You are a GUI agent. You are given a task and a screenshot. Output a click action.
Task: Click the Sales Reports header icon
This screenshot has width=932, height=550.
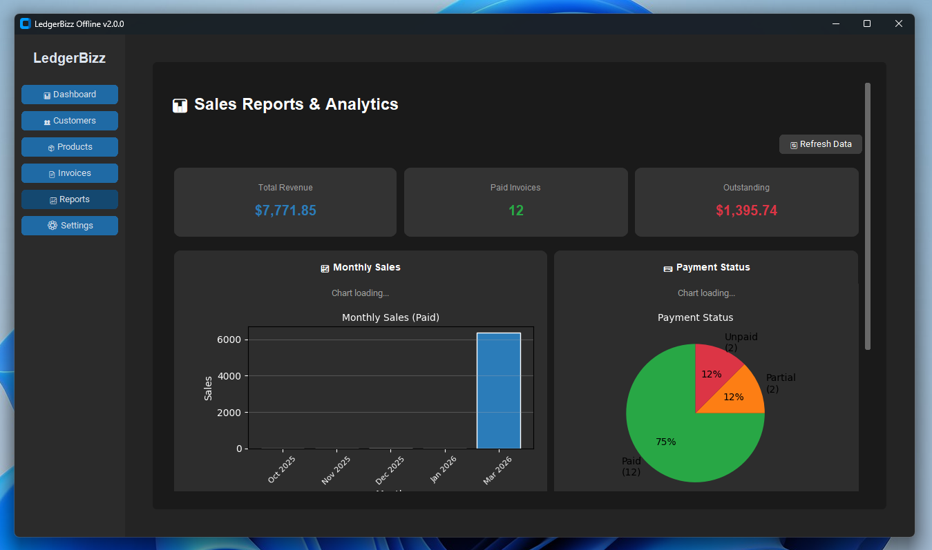pyautogui.click(x=180, y=105)
